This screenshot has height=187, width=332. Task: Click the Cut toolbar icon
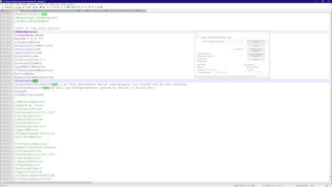point(23,7)
